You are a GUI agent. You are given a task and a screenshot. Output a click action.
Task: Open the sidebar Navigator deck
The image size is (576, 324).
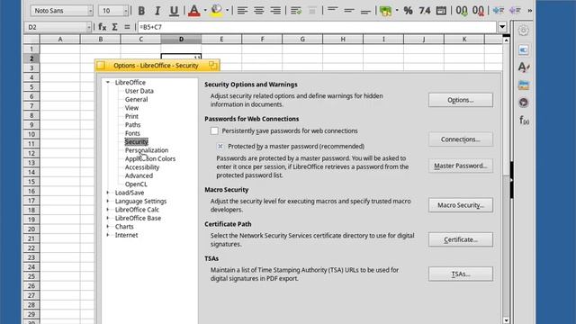pyautogui.click(x=524, y=103)
